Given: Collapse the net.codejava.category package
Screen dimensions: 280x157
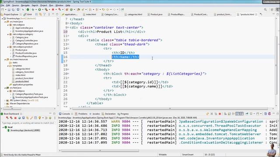Looking at the screenshot, I should [8, 34].
